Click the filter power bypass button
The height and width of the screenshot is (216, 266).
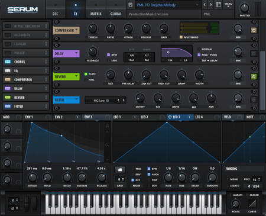[254, 100]
